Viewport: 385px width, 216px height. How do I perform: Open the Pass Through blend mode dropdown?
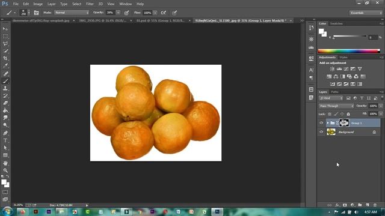336,106
